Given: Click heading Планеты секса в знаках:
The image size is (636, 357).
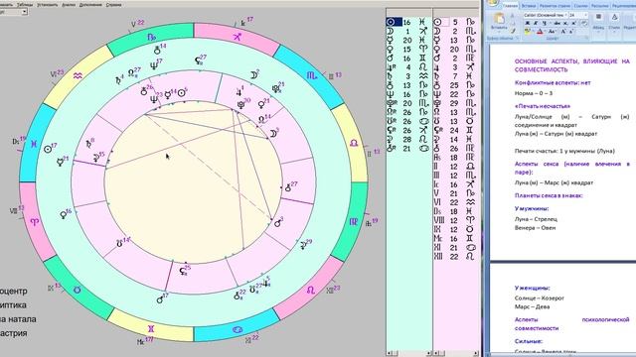Looking at the screenshot, I should pyautogui.click(x=549, y=195).
